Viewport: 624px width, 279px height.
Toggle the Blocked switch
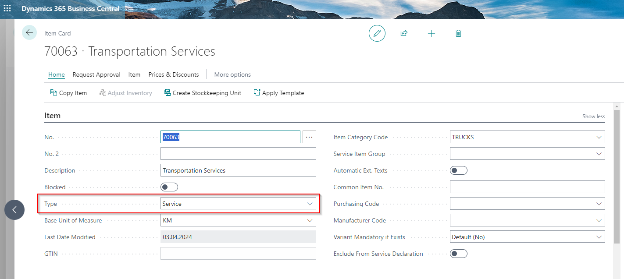[x=169, y=187]
